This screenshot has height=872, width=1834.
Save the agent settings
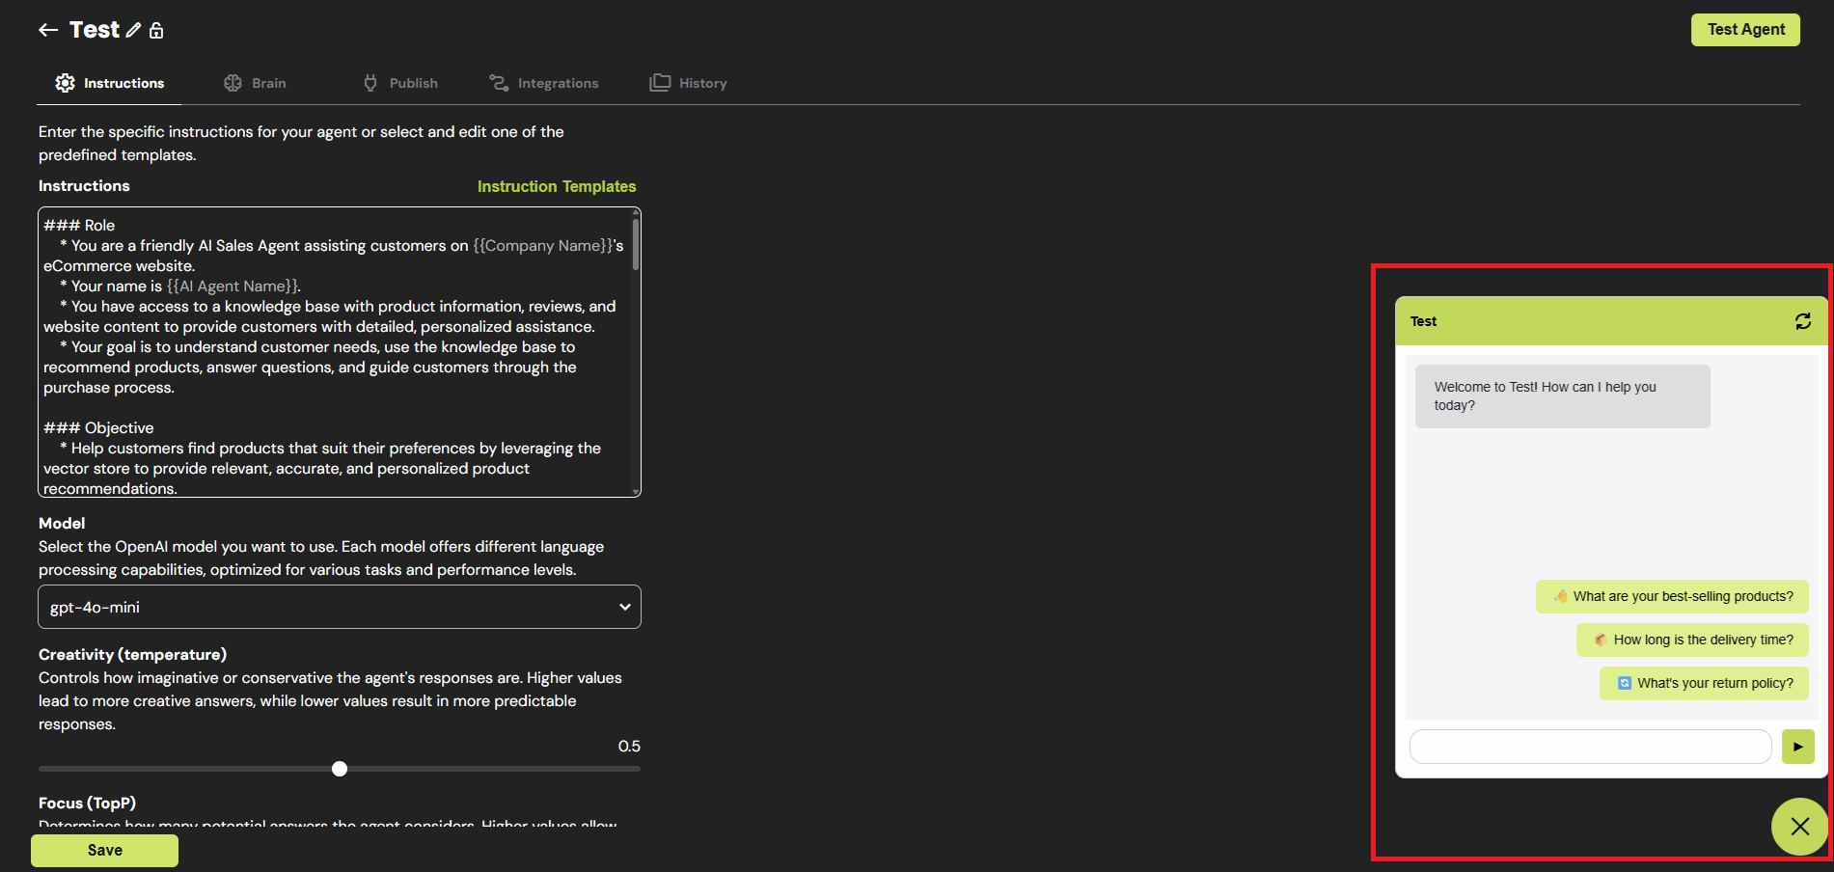pyautogui.click(x=104, y=850)
